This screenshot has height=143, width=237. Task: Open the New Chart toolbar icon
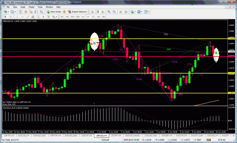5,12
